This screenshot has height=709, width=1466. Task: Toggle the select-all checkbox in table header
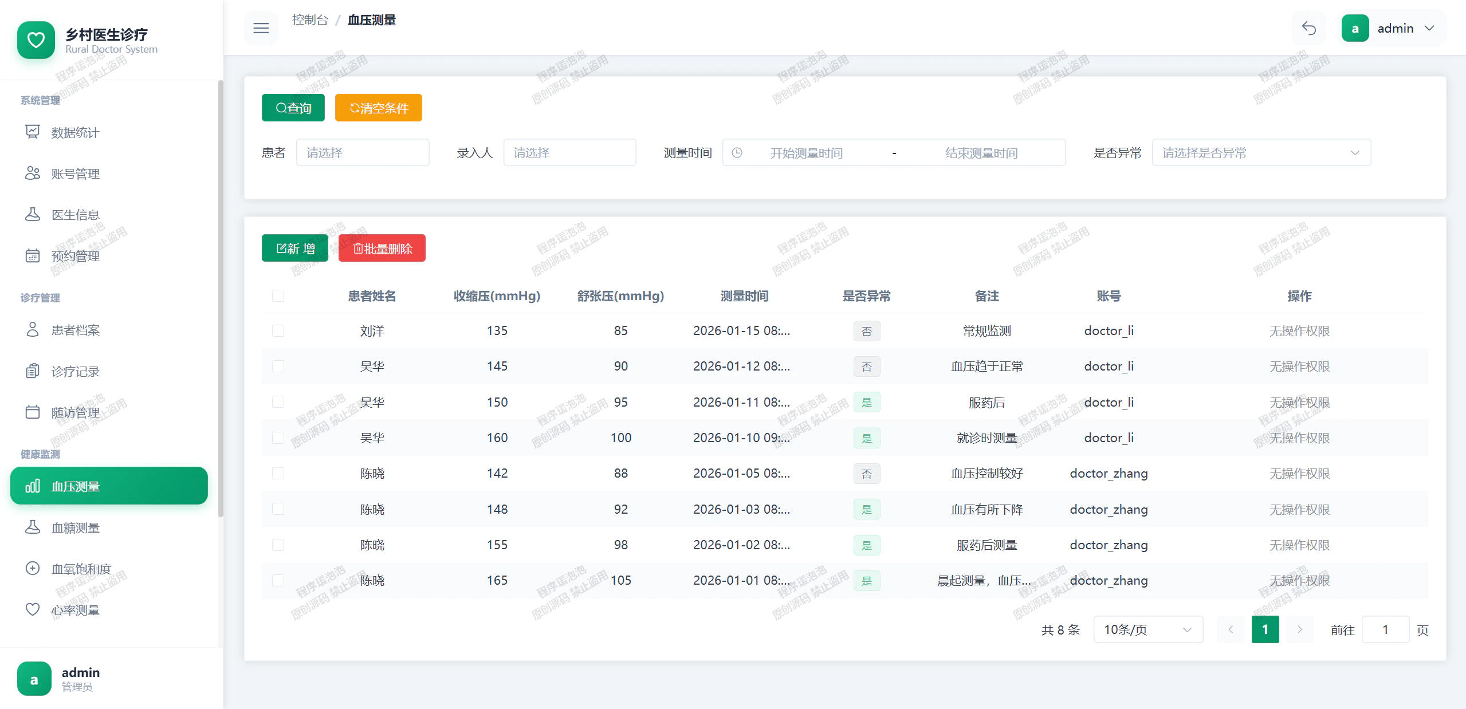pos(278,296)
